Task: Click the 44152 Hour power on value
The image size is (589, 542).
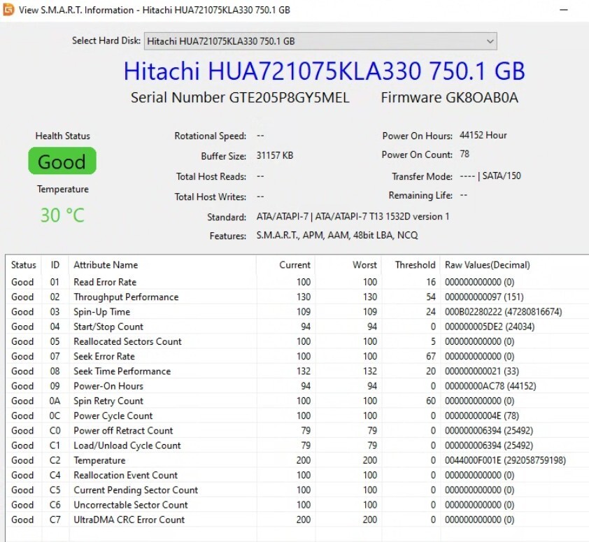Action: pyautogui.click(x=483, y=135)
